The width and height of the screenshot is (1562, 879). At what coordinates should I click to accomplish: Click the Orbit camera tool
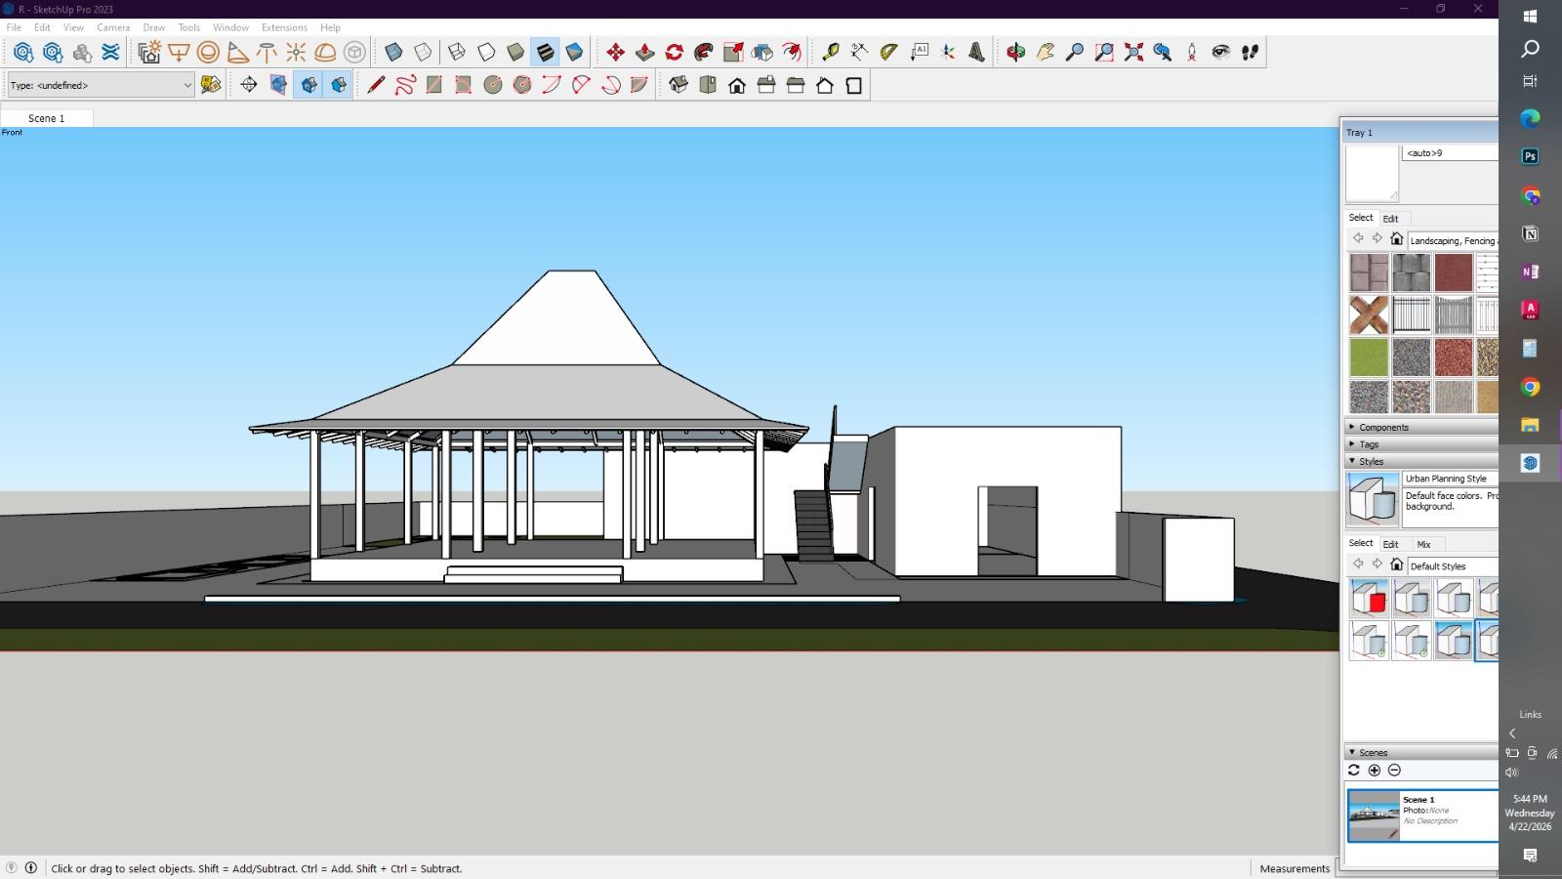1015,53
